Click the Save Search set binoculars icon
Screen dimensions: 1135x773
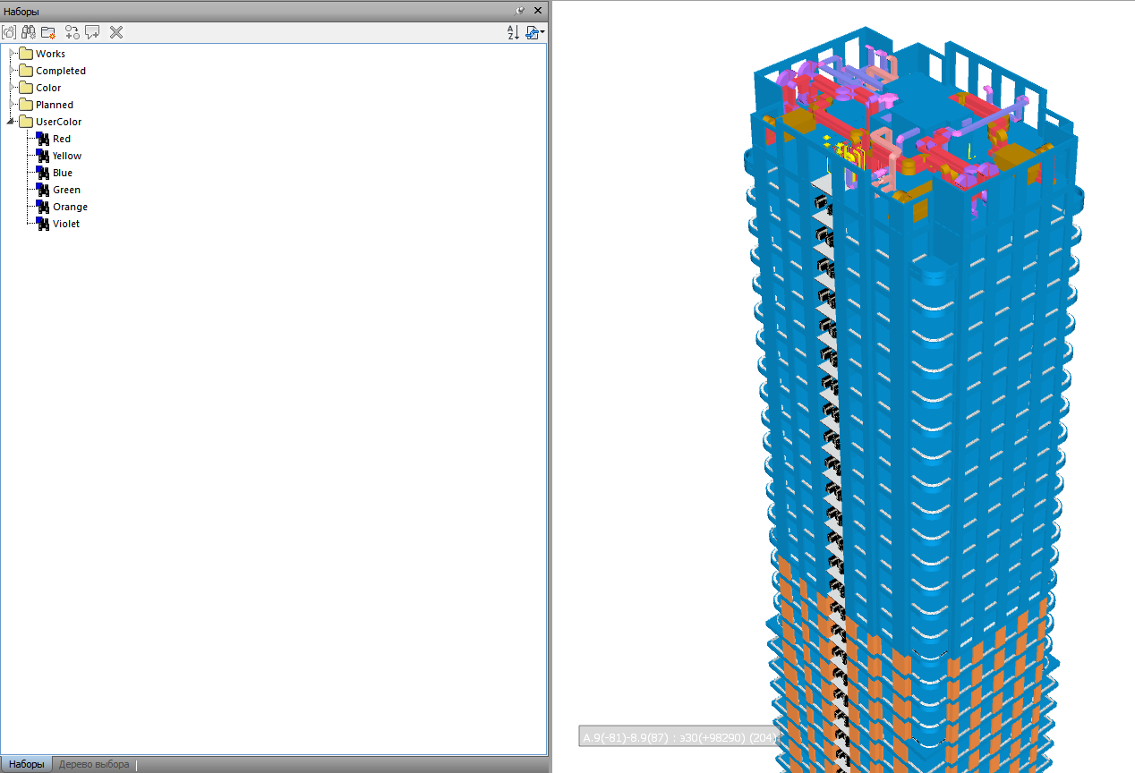tap(29, 32)
